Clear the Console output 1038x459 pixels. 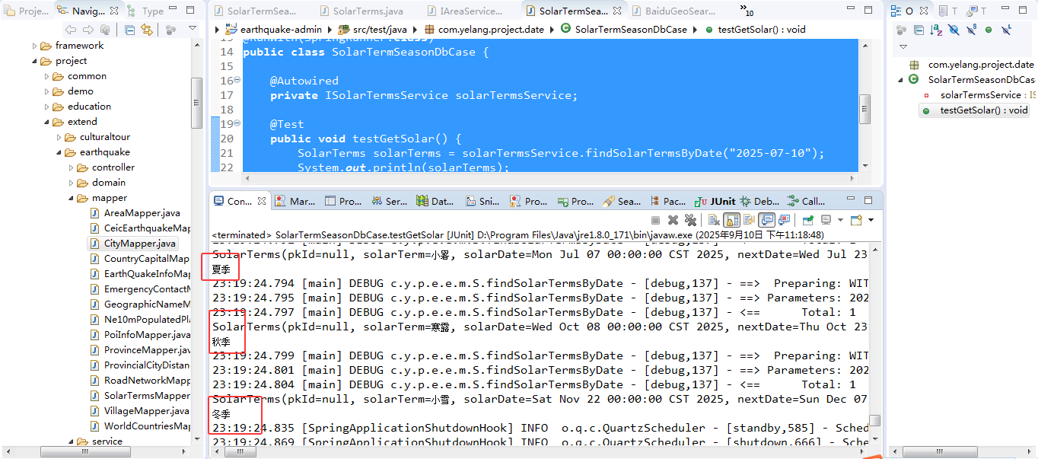[714, 220]
